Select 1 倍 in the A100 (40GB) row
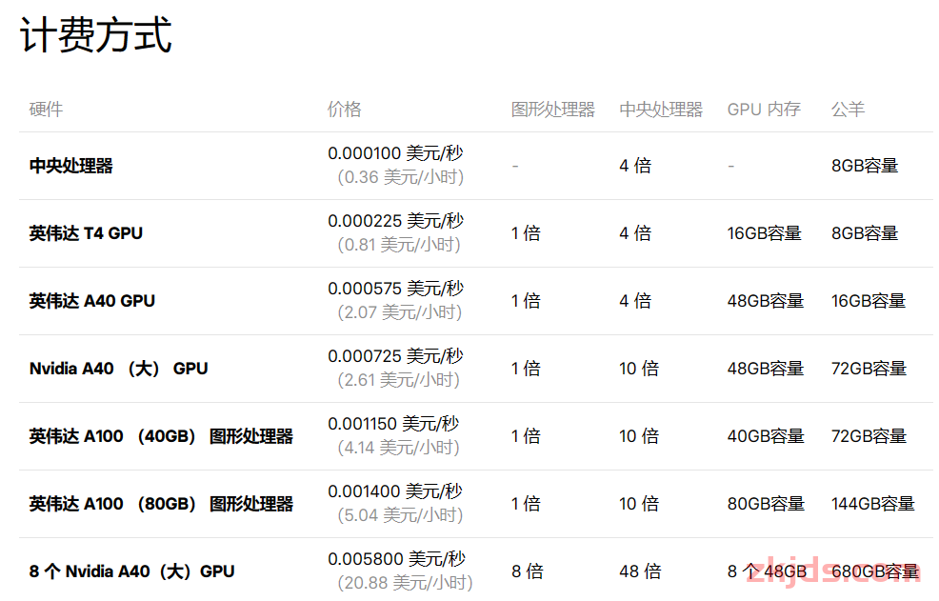 click(x=526, y=436)
